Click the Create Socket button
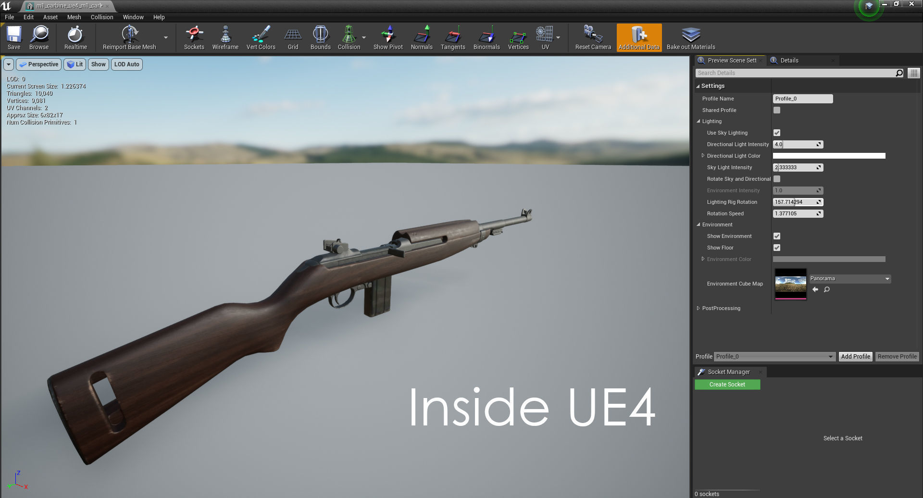This screenshot has height=498, width=923. pos(727,385)
